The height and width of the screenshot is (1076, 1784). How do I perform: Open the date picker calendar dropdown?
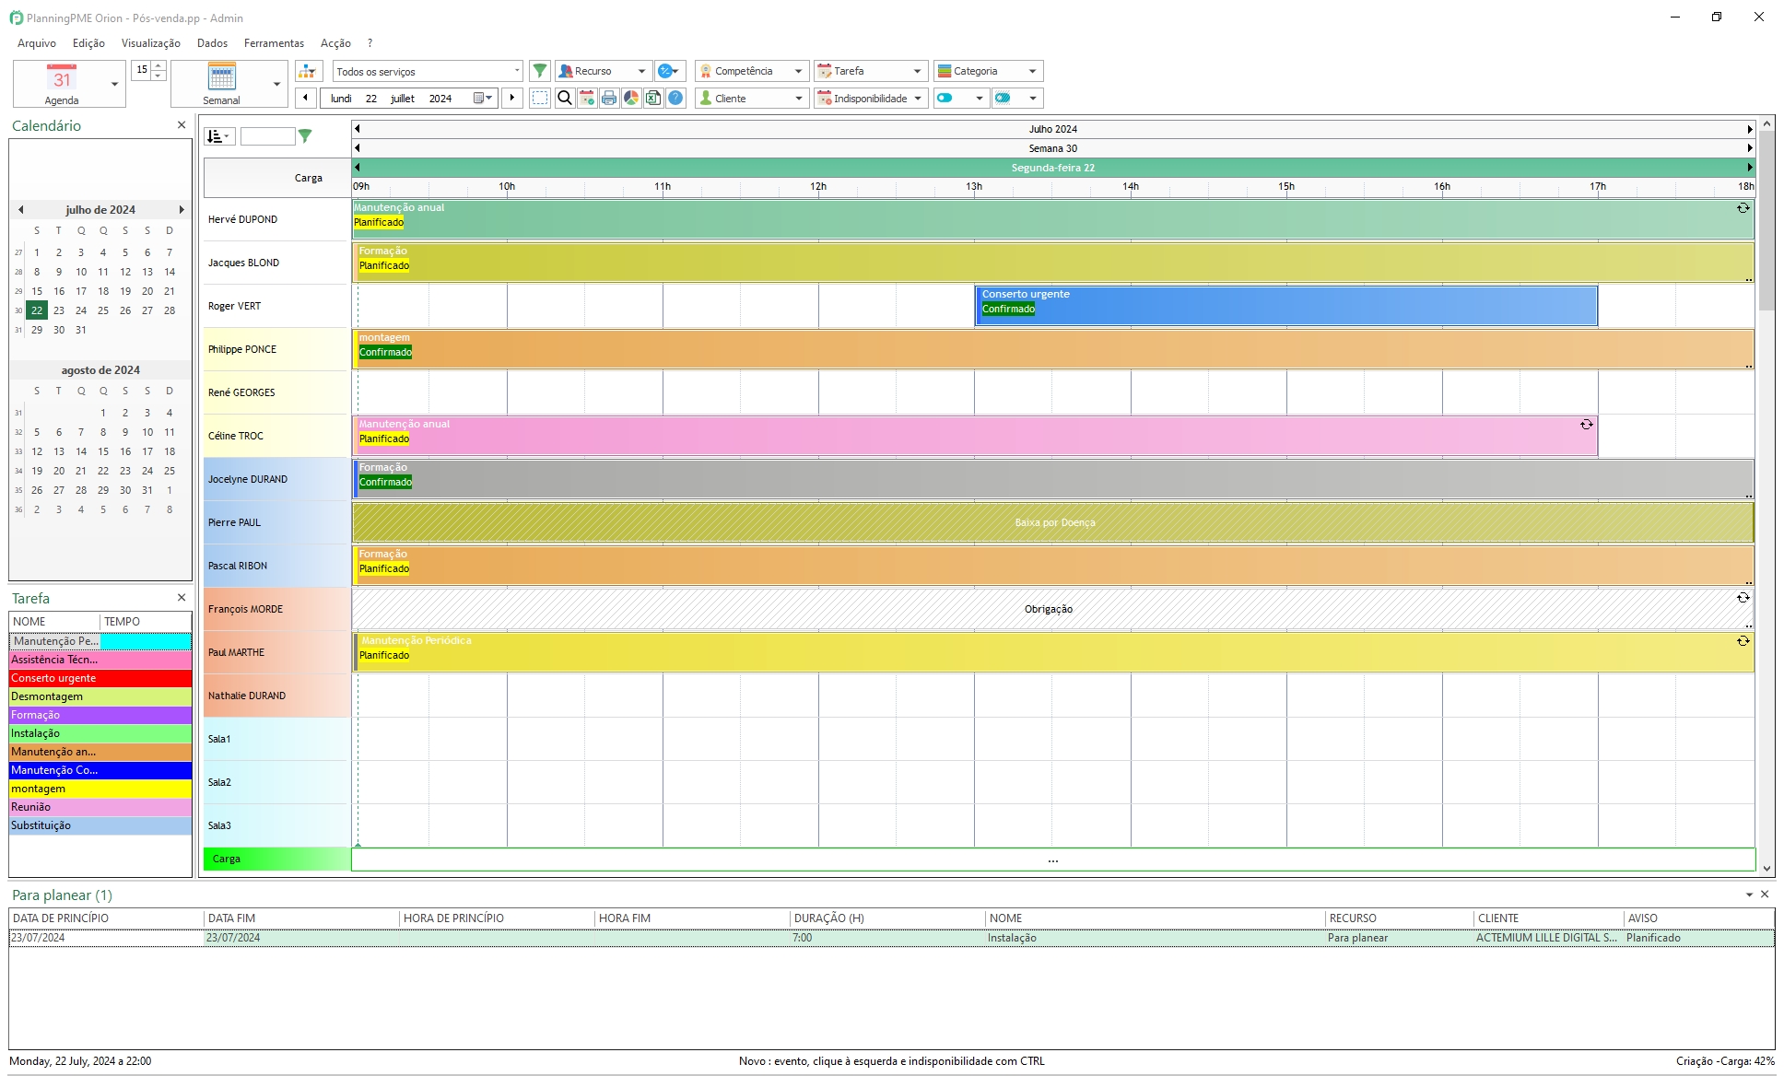coord(483,98)
